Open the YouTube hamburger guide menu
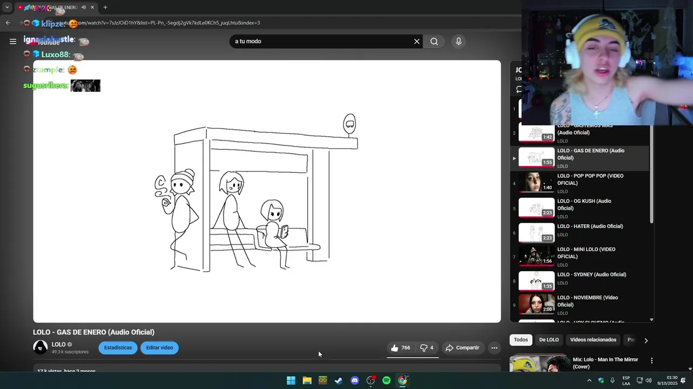Screen dimensions: 693x389 pos(13,42)
